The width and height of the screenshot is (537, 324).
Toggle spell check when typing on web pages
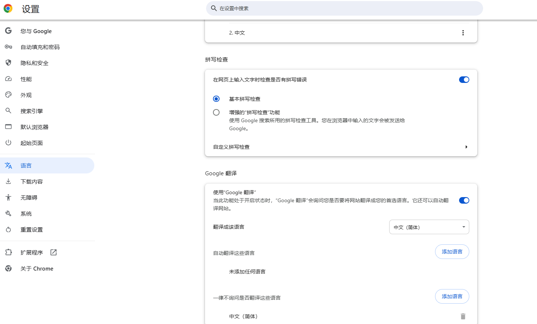click(464, 80)
